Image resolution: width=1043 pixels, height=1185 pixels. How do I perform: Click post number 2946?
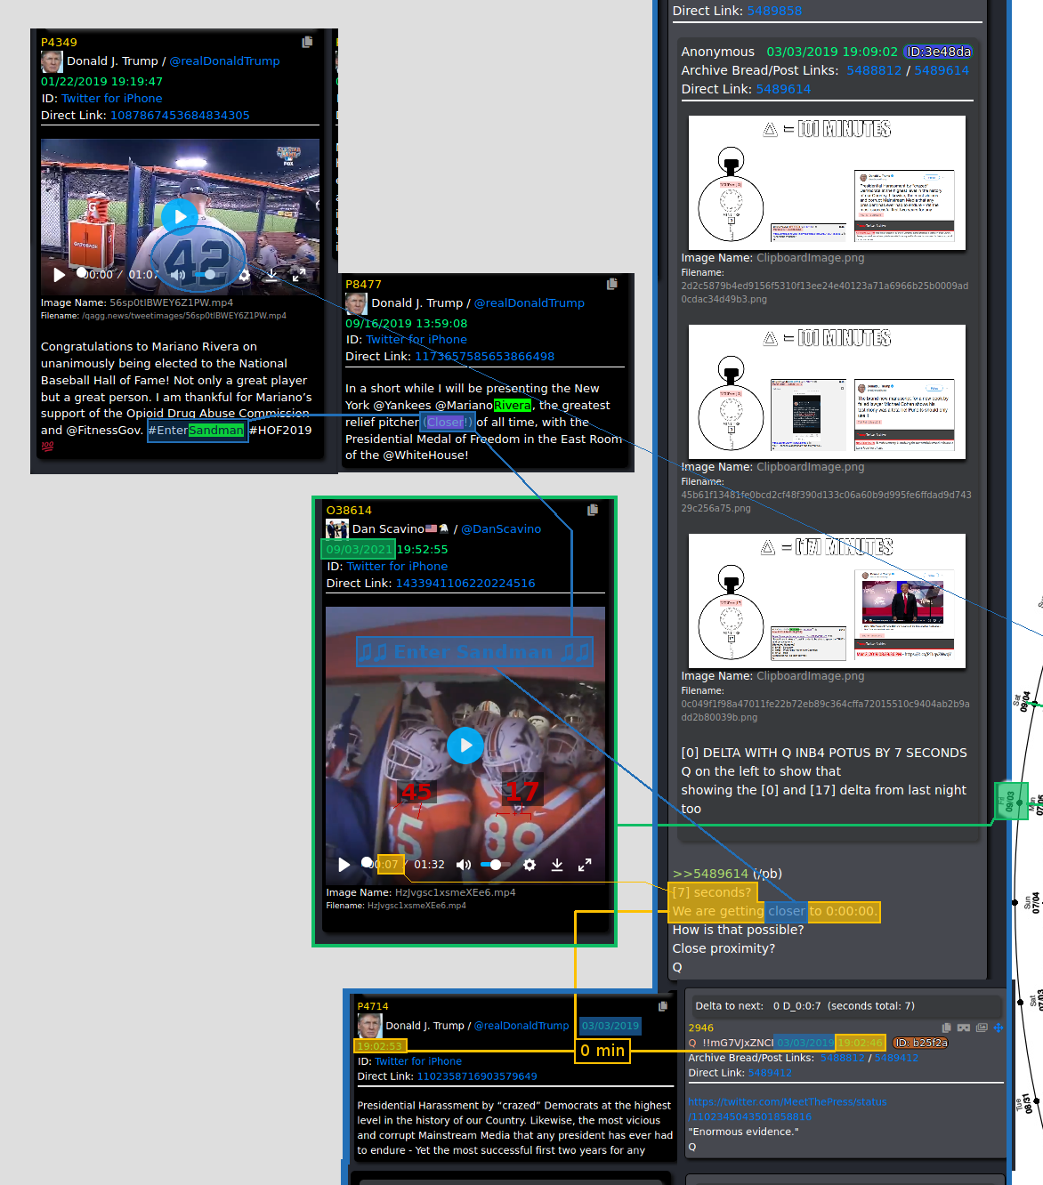tap(700, 1028)
